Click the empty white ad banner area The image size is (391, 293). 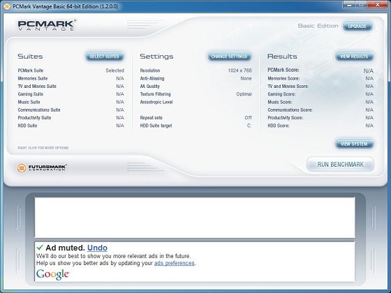tap(195, 217)
